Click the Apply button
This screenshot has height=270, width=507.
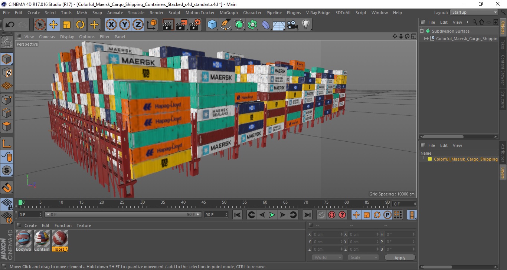click(400, 258)
